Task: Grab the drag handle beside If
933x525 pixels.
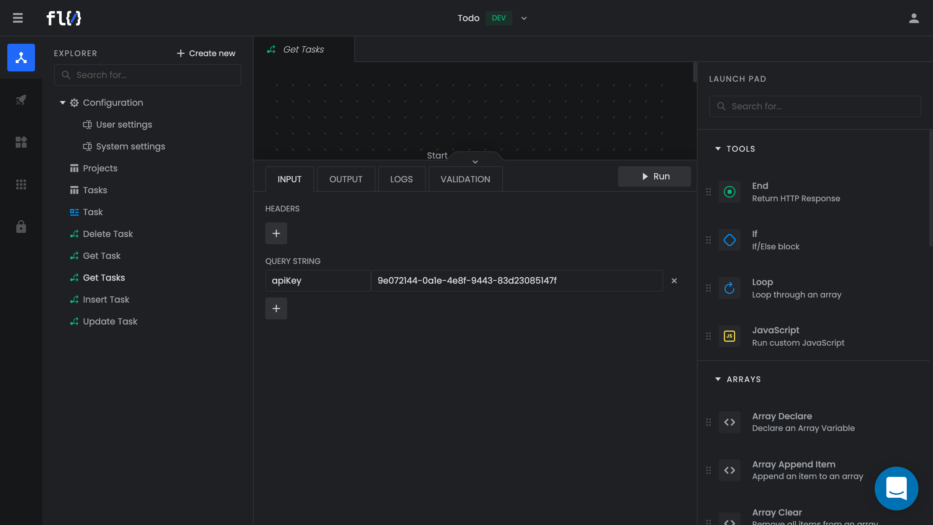Action: (708, 240)
